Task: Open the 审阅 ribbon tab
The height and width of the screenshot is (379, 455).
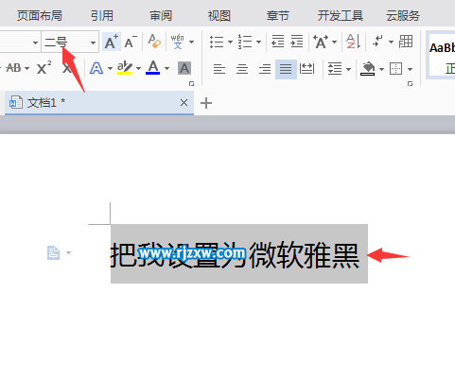Action: click(x=161, y=15)
